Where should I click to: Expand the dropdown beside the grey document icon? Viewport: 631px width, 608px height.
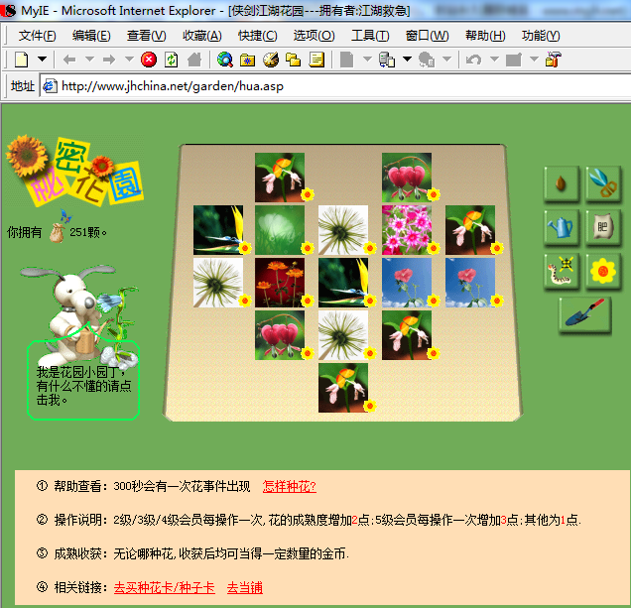click(367, 60)
